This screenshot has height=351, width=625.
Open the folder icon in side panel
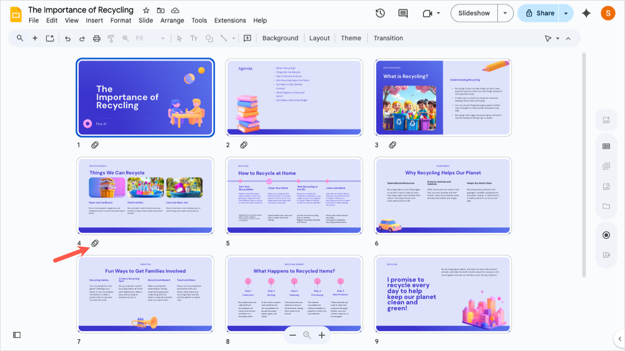point(606,206)
